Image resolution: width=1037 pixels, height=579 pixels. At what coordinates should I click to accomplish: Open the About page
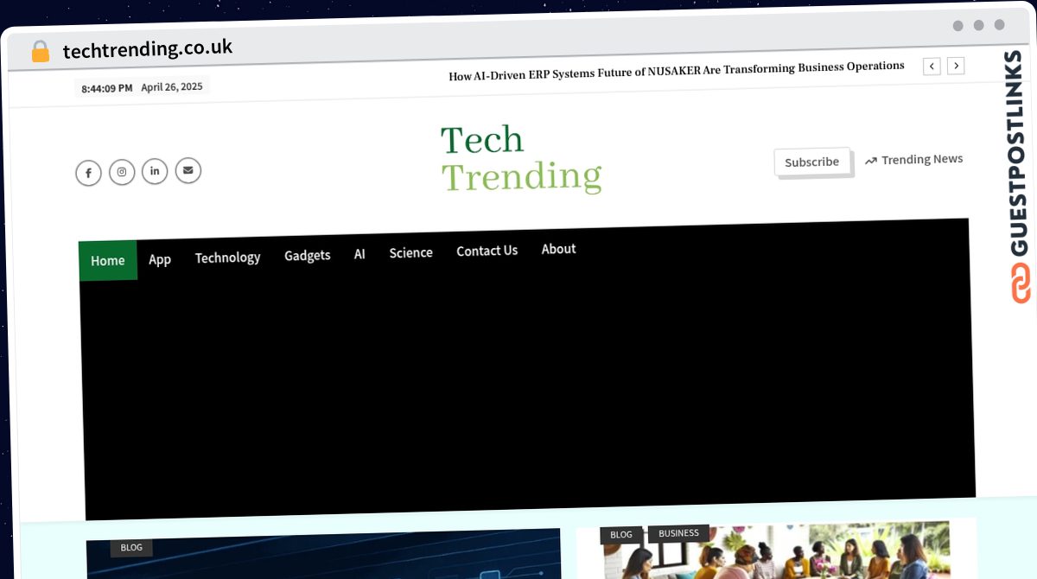(x=558, y=249)
